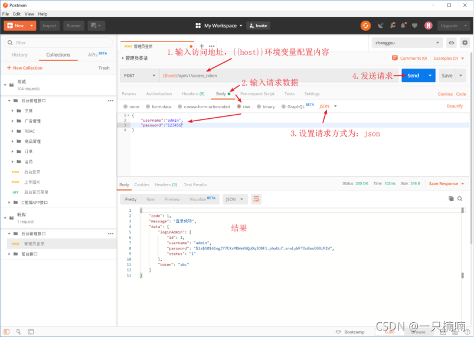The image size is (474, 337).
Task: Switch to the History tab
Action: tap(19, 55)
